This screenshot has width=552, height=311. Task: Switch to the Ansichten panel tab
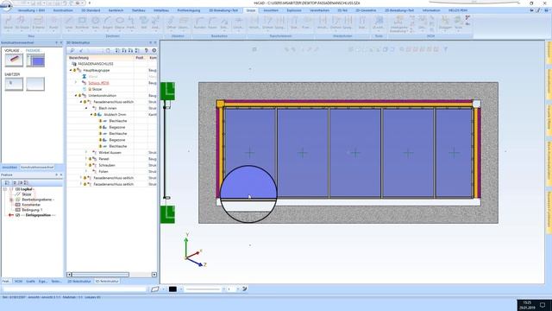[9, 168]
